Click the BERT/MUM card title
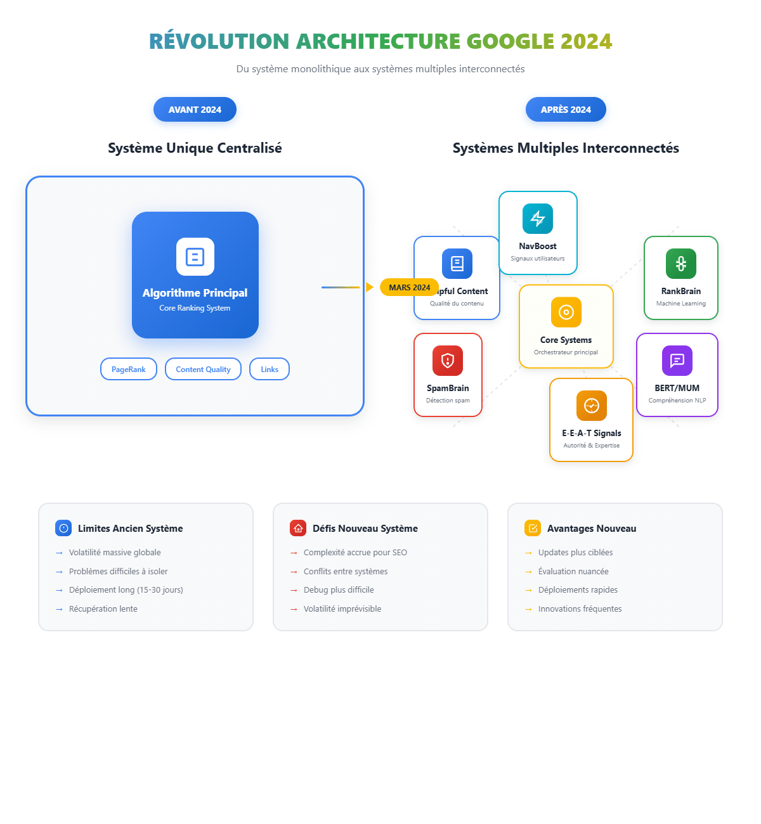Viewport: 761px width, 824px height. 677,388
